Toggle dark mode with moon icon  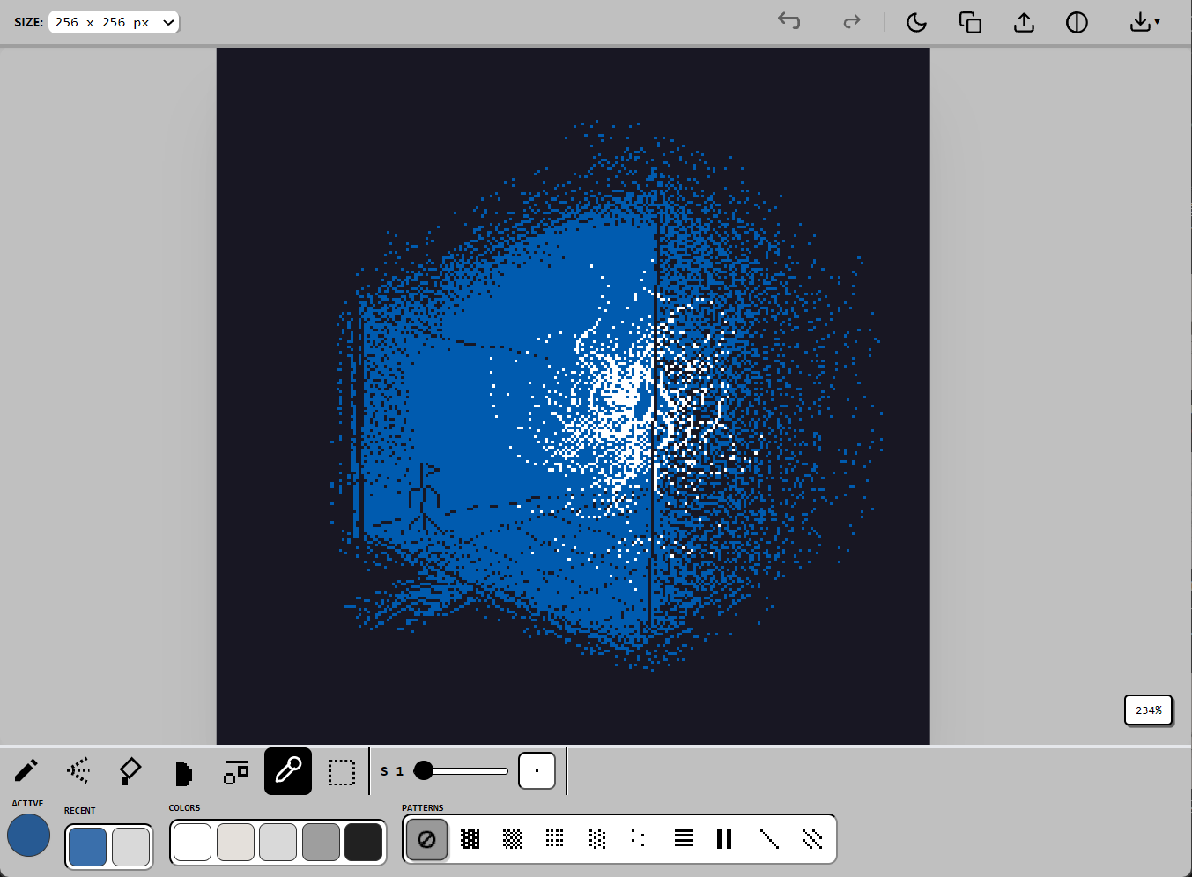[x=916, y=22]
